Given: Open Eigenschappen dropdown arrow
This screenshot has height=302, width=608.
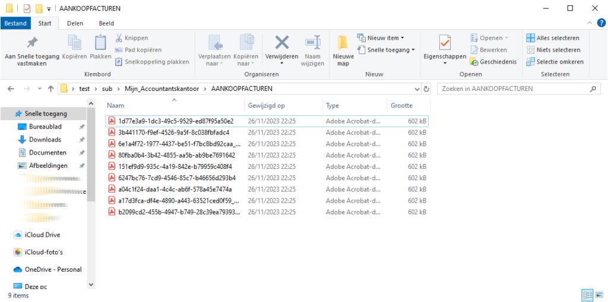Looking at the screenshot, I should click(x=445, y=64).
